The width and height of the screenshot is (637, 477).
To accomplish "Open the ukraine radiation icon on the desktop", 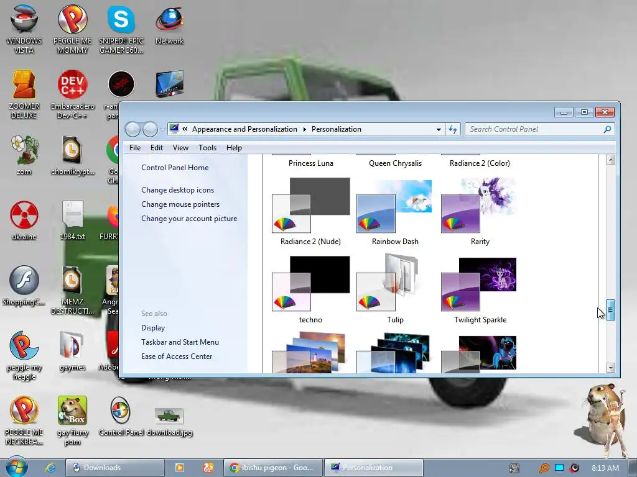I will pos(24,220).
